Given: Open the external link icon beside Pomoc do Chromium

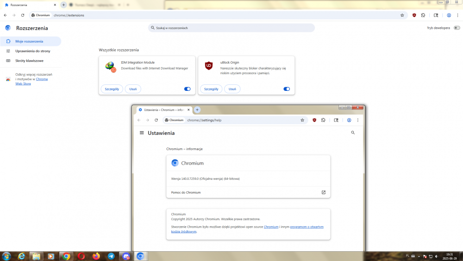Looking at the screenshot, I should [324, 192].
